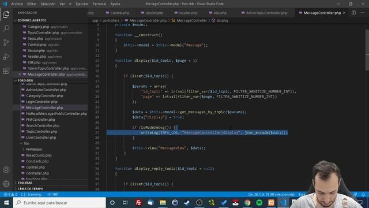Open the Accounts menu icon

6,170
